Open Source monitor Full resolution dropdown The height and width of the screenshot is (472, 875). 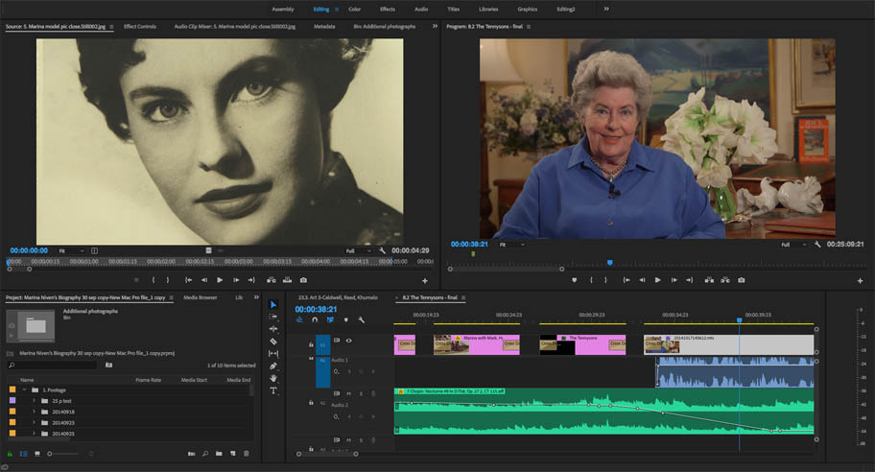356,250
